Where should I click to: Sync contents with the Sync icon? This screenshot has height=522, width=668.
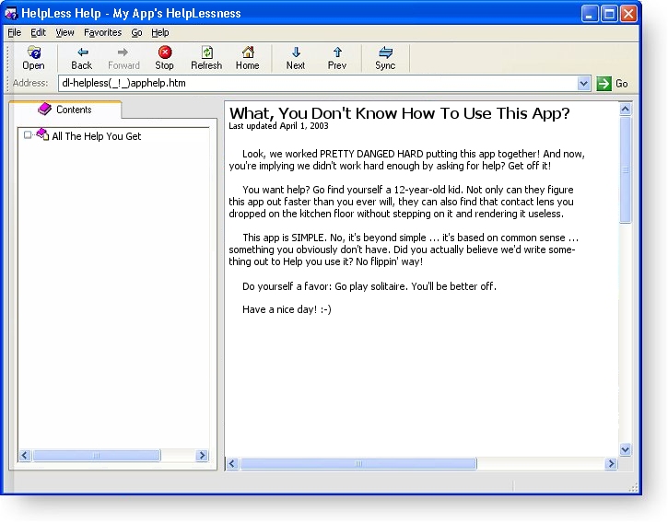click(x=385, y=53)
